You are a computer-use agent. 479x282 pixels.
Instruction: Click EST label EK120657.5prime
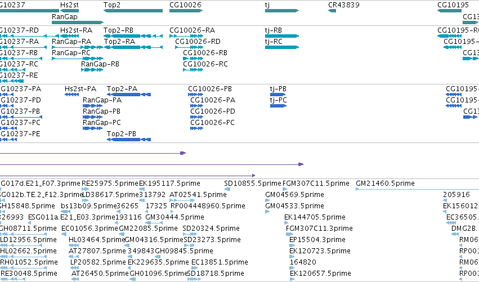coord(320,274)
